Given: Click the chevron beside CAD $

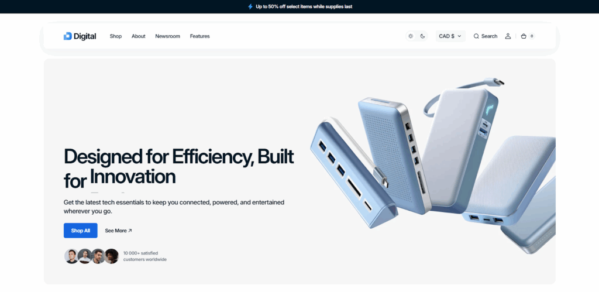Looking at the screenshot, I should tap(459, 36).
